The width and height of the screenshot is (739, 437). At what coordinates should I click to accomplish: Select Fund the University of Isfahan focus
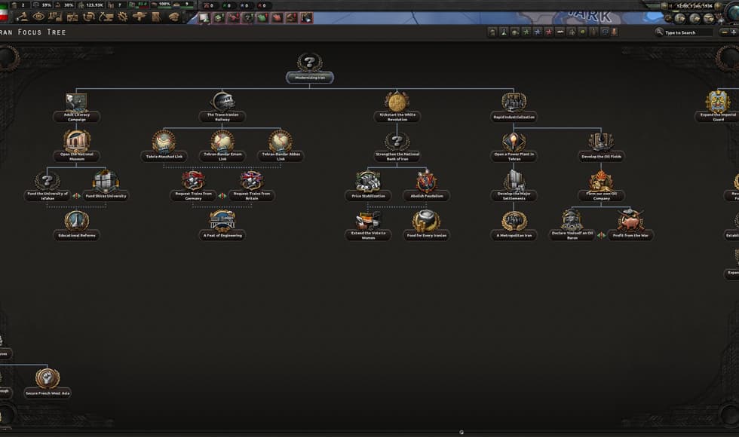(47, 187)
